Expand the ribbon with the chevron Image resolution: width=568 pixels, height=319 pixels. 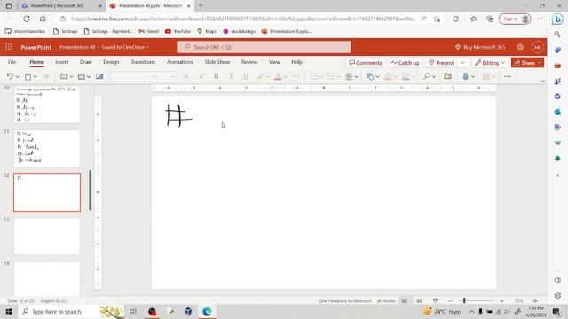coord(542,81)
